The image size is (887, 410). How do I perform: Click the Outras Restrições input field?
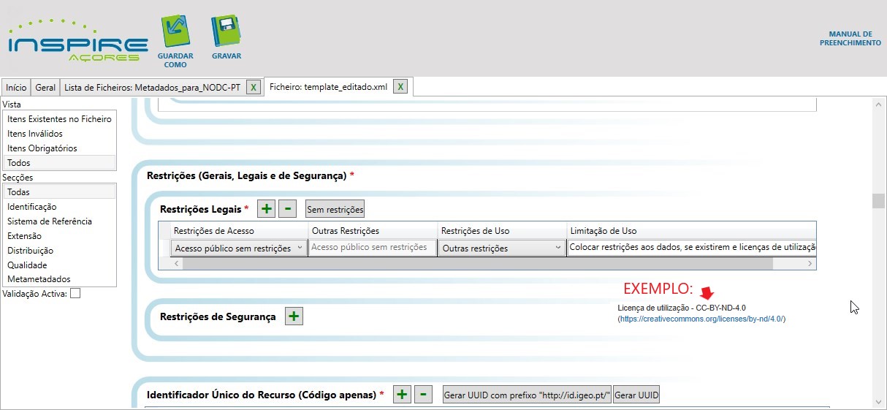coord(371,248)
